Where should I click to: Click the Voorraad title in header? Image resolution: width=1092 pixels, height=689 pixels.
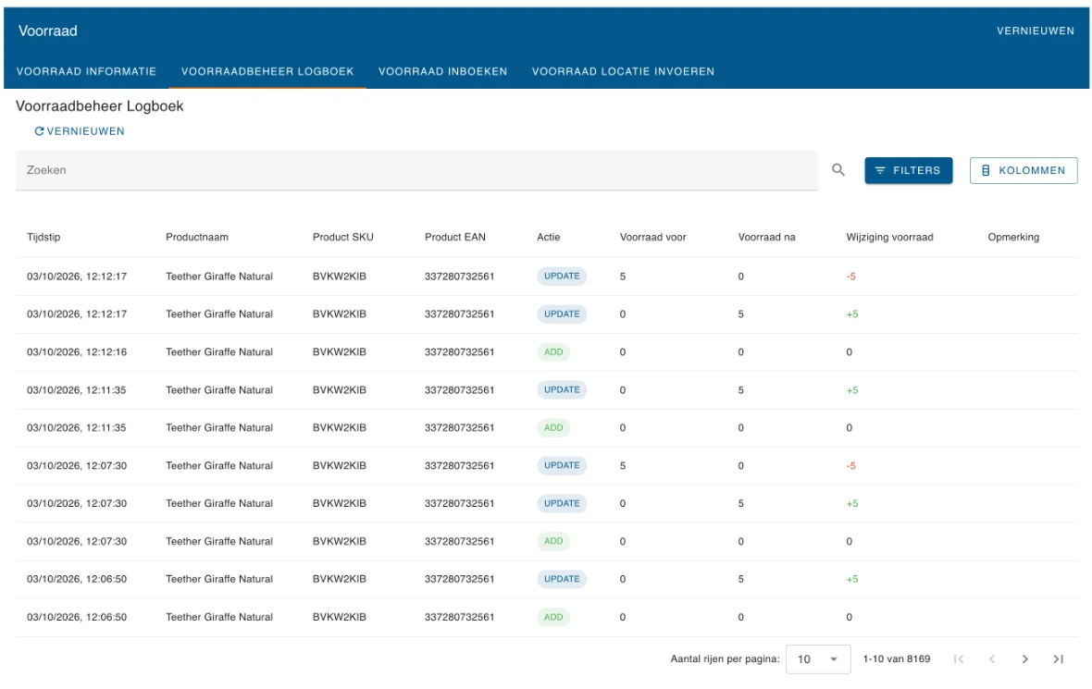[x=48, y=31]
